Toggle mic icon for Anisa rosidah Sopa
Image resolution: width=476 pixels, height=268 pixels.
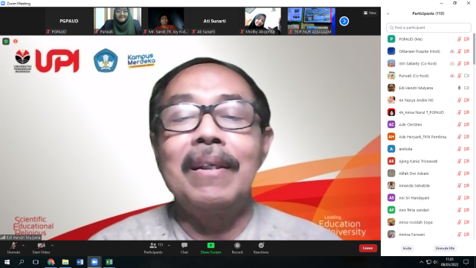(x=460, y=222)
